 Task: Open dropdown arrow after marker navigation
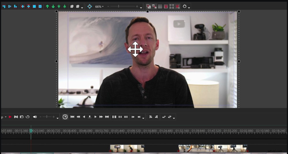143,118
